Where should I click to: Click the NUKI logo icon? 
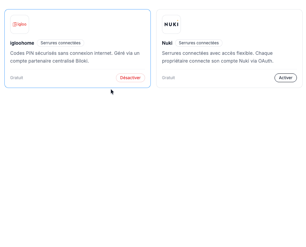(x=171, y=24)
